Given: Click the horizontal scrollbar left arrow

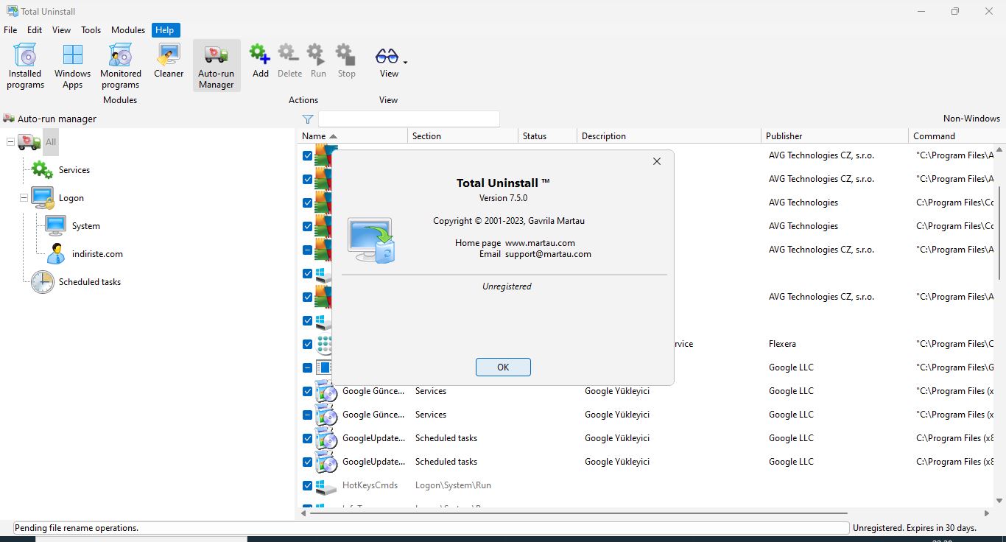Looking at the screenshot, I should 303,513.
